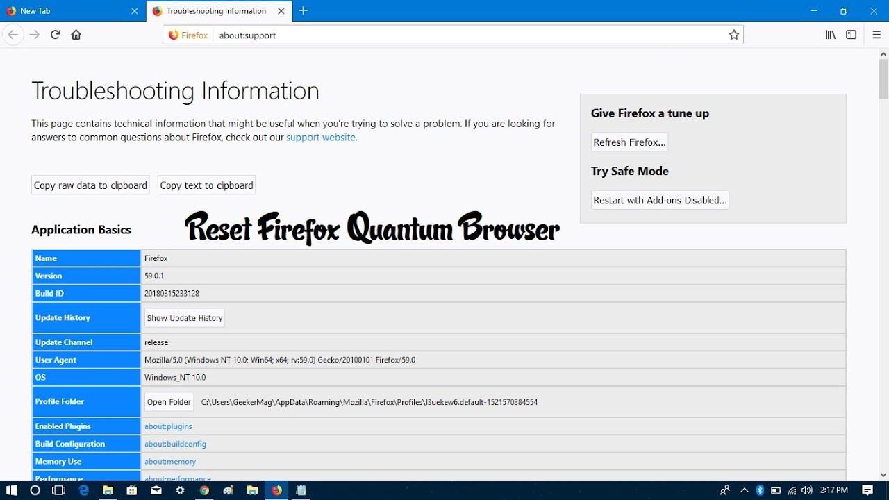Click the taskbar clock showing 2:17 PM
This screenshot has height=500, width=889.
click(x=834, y=490)
